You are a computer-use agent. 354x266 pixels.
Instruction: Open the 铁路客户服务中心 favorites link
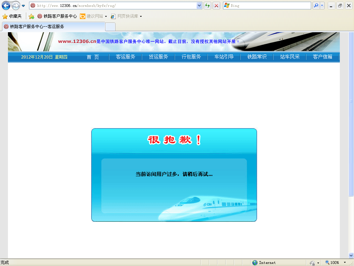pyautogui.click(x=57, y=16)
